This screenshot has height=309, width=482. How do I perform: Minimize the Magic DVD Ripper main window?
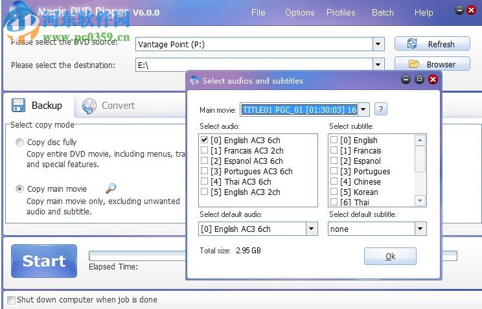click(x=459, y=10)
